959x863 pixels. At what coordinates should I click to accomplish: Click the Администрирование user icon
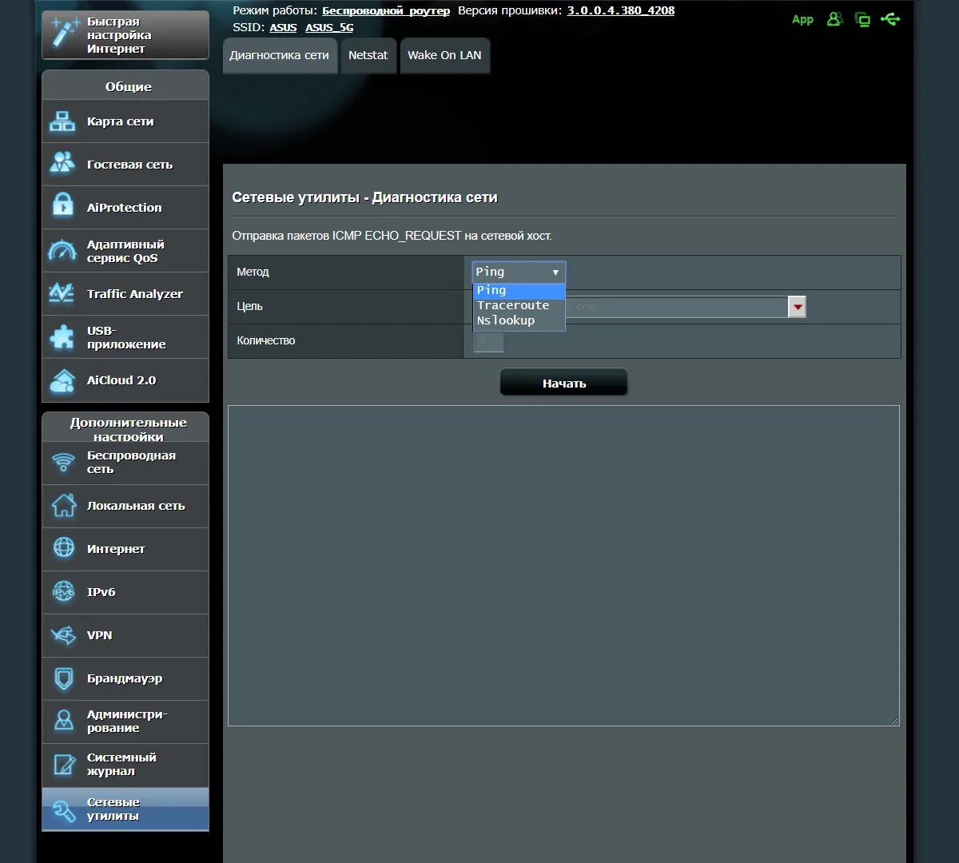point(63,721)
